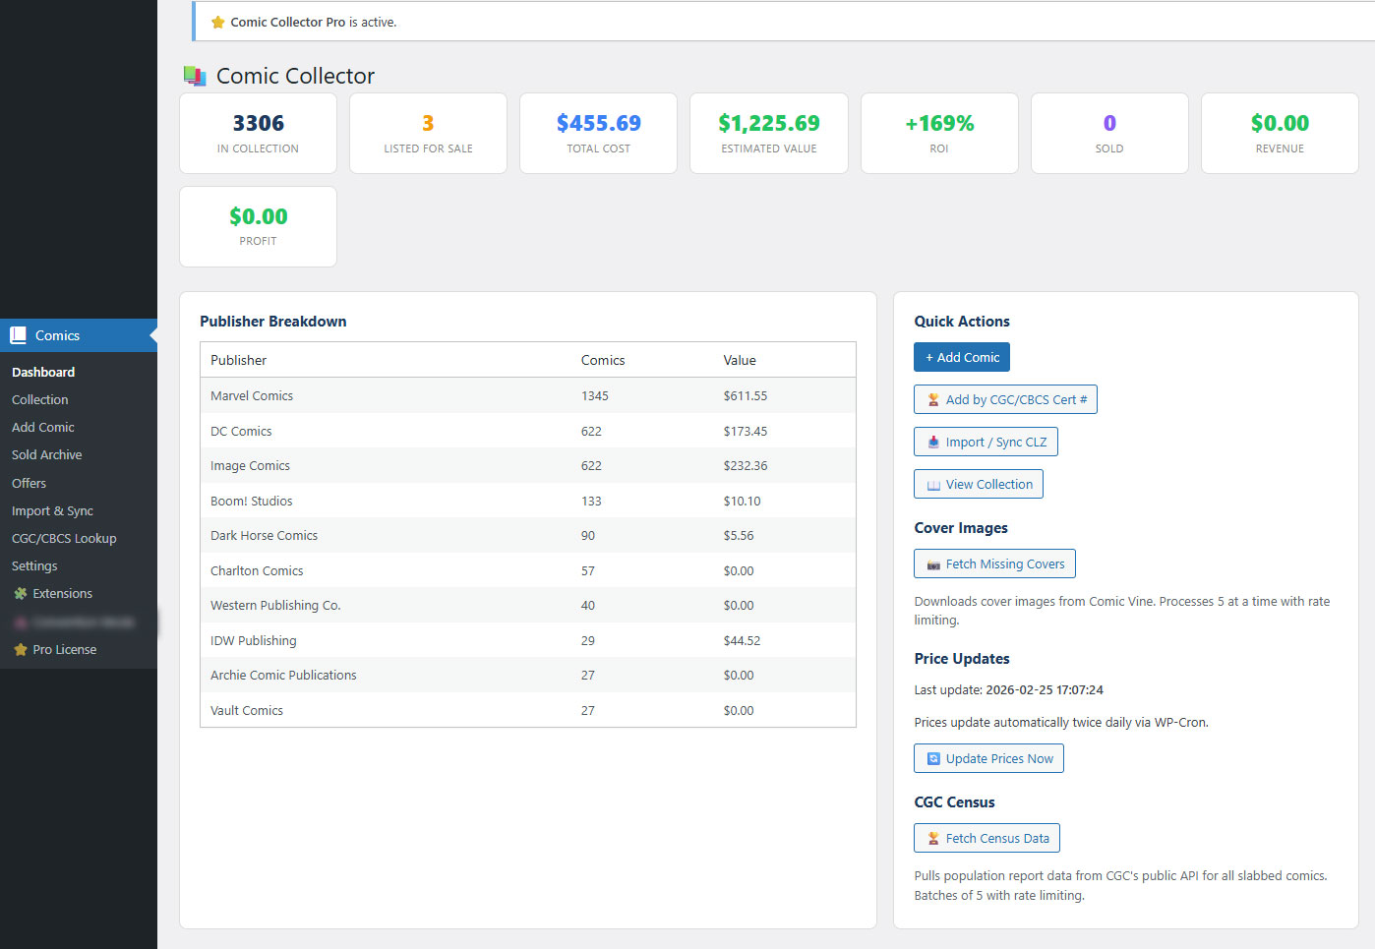Select Offers in the sidebar menu
The width and height of the screenshot is (1375, 949).
(x=30, y=484)
